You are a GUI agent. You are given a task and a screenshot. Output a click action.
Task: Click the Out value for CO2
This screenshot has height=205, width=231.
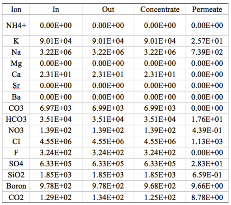(108, 197)
